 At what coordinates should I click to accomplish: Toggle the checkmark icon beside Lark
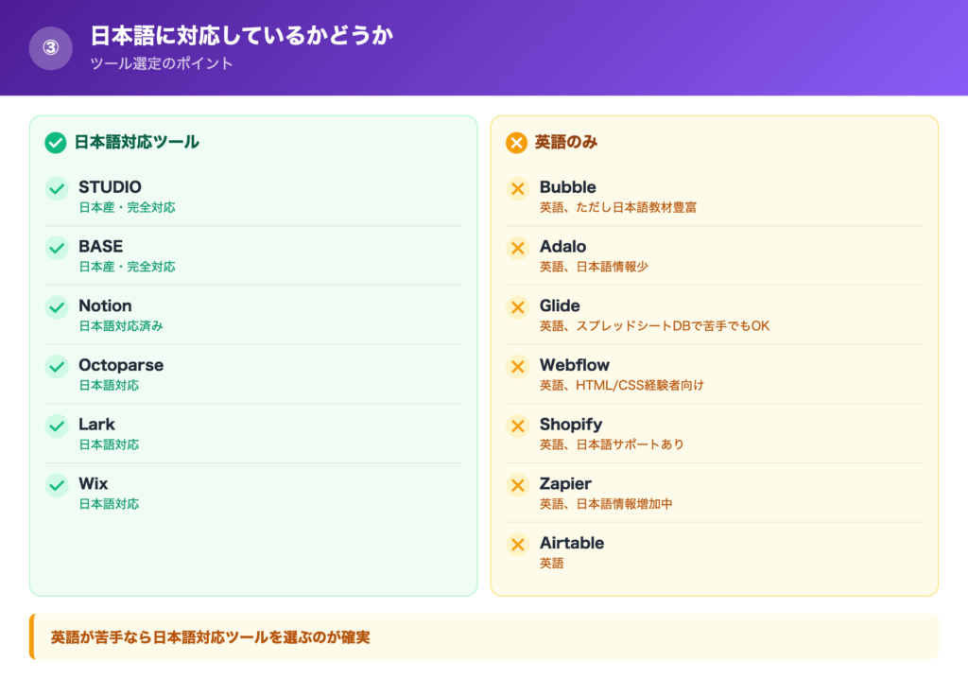(x=56, y=427)
